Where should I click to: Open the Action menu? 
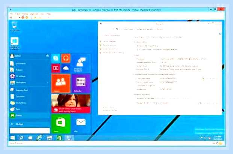[x=18, y=14]
